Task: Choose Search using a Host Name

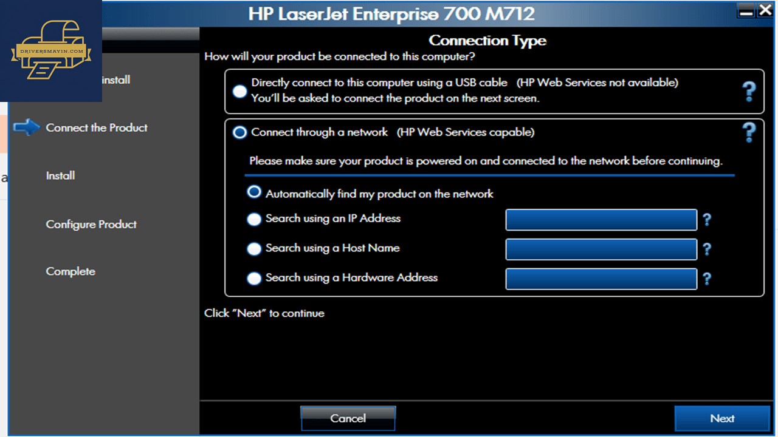Action: pyautogui.click(x=254, y=249)
